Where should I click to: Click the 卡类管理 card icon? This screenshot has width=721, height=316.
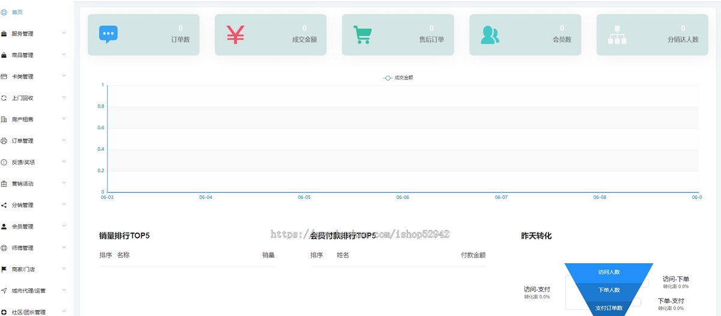point(4,76)
